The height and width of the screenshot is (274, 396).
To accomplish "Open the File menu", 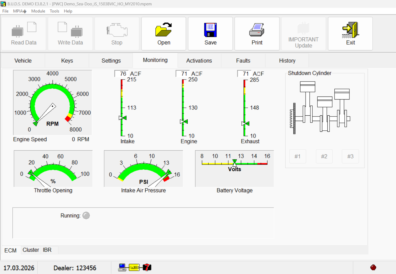I will click(5, 11).
